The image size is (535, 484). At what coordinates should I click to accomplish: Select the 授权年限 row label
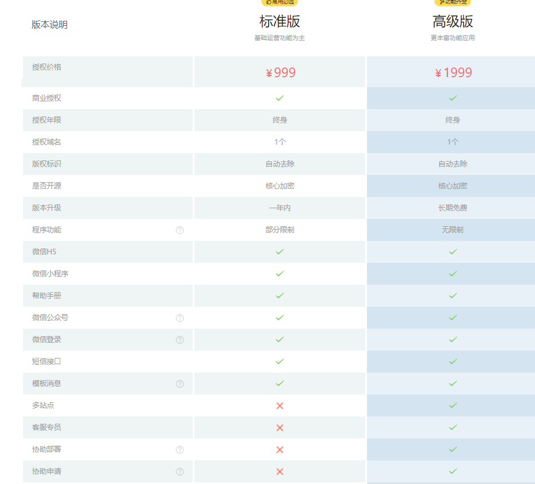pyautogui.click(x=47, y=120)
